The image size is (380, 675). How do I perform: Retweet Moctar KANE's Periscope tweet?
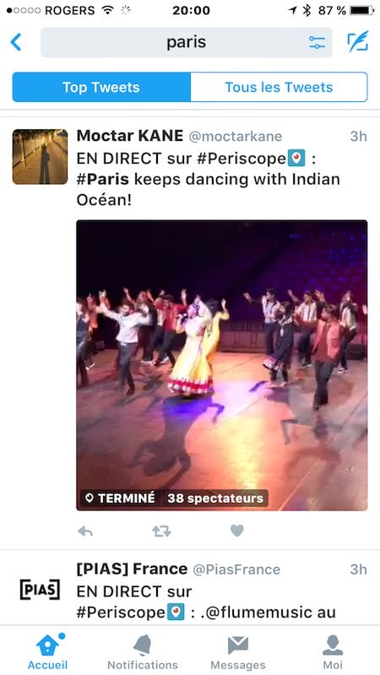(x=161, y=532)
